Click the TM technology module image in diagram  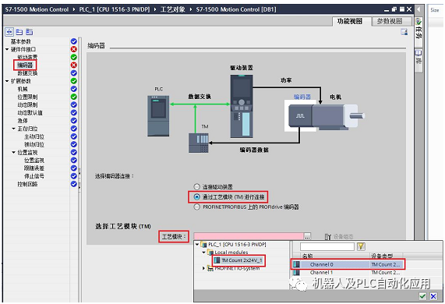point(199,143)
